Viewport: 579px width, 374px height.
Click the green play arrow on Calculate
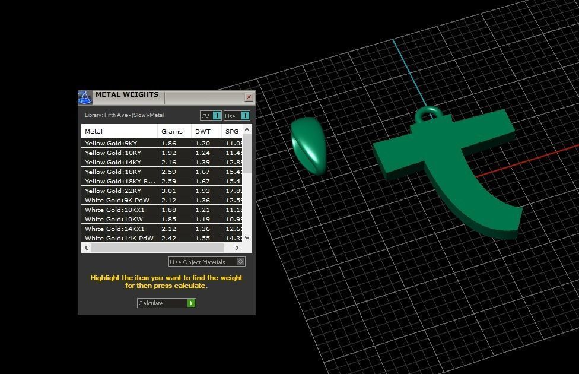[x=191, y=303]
